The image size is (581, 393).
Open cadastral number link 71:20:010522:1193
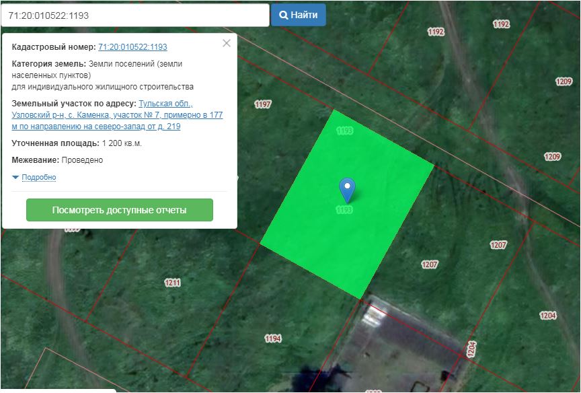(132, 47)
